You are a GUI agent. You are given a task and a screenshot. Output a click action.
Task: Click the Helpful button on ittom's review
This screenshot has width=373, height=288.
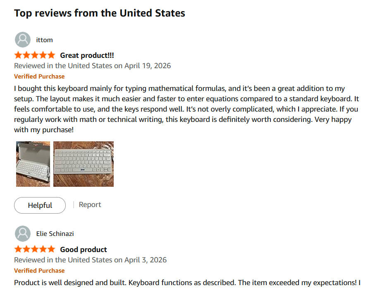(40, 205)
